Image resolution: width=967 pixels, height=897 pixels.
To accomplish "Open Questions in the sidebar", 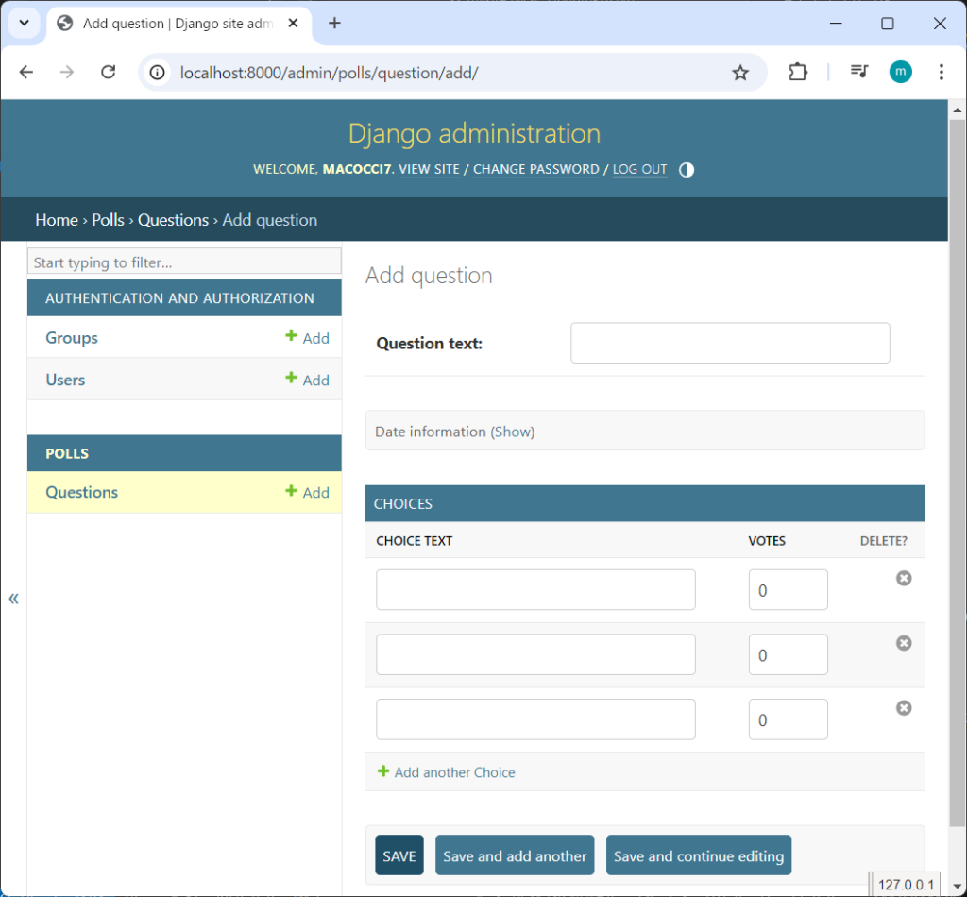I will coord(82,492).
